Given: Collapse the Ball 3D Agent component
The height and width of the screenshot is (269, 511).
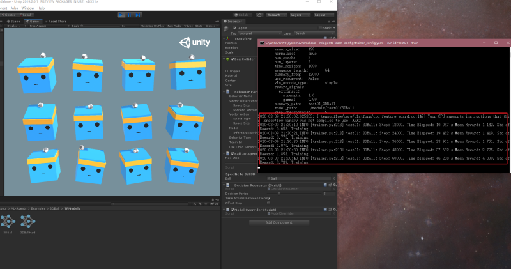Looking at the screenshot, I should pyautogui.click(x=224, y=153).
